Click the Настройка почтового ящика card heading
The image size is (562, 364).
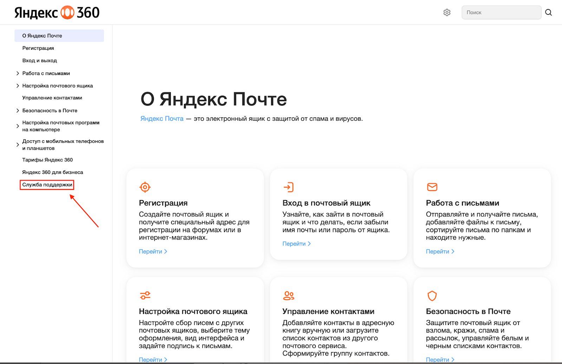(x=193, y=311)
